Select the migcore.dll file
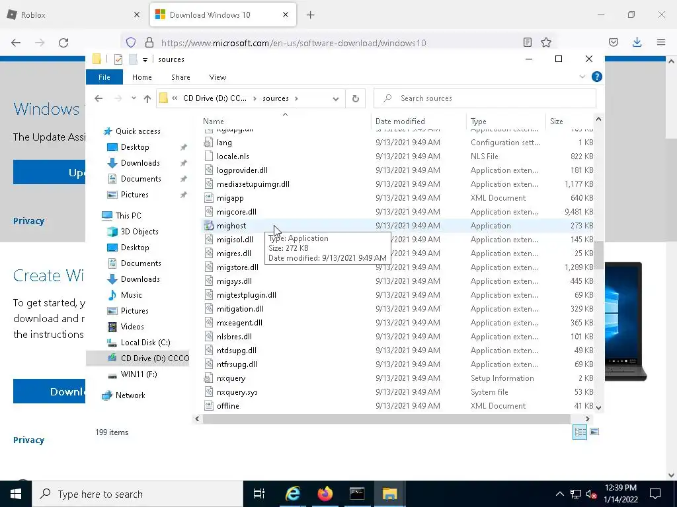The width and height of the screenshot is (677, 507). [x=397, y=212]
